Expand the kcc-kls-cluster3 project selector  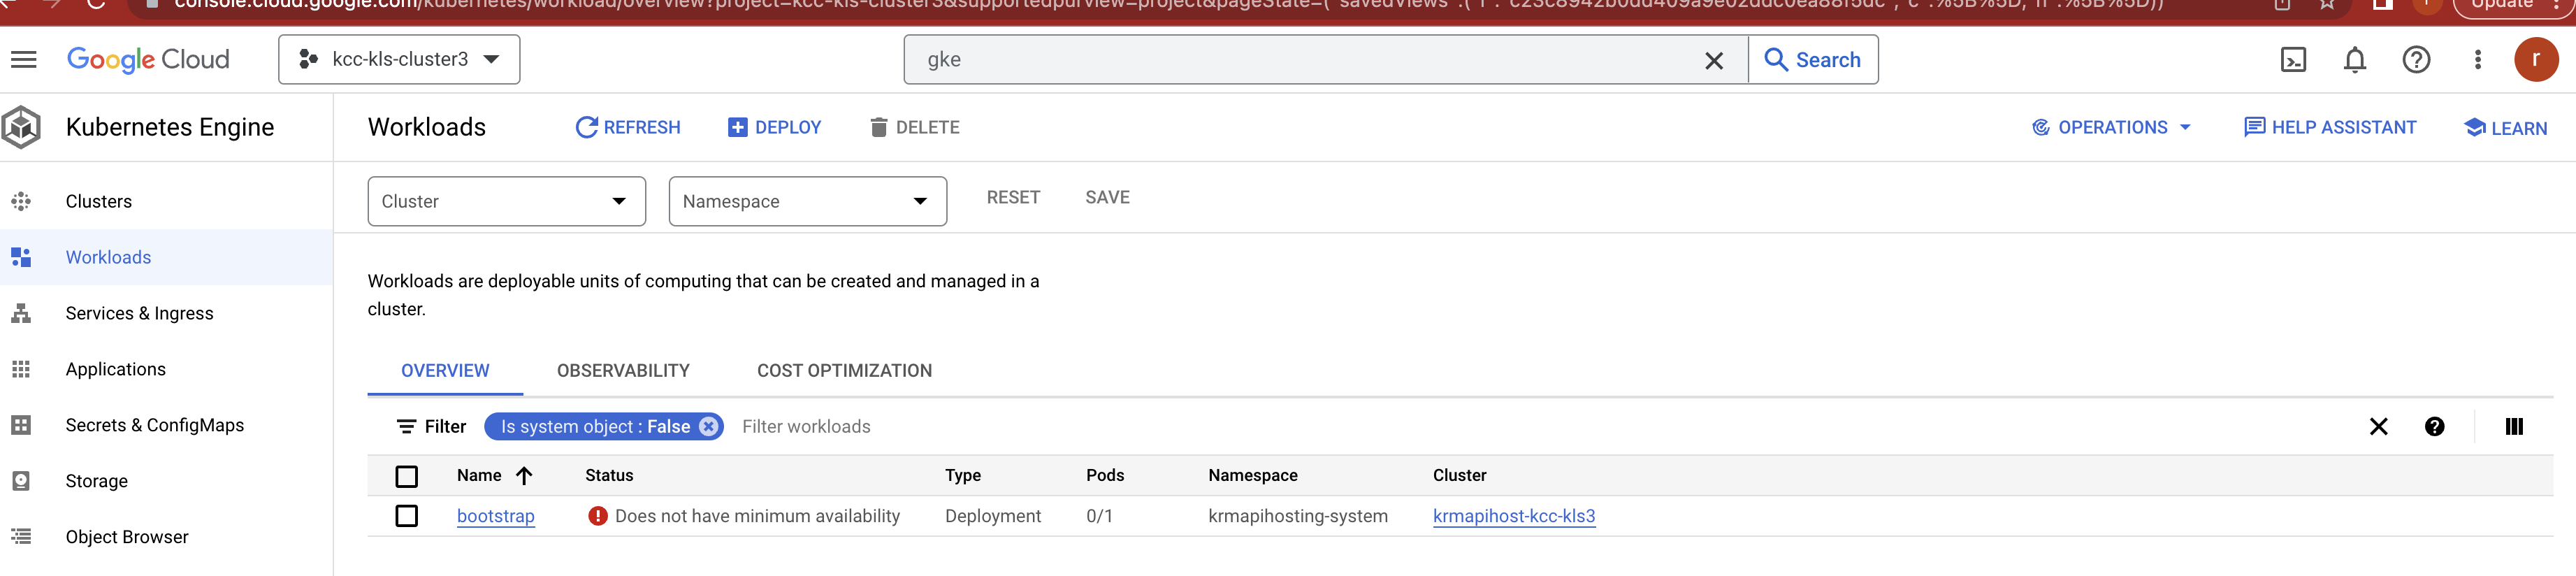[399, 59]
